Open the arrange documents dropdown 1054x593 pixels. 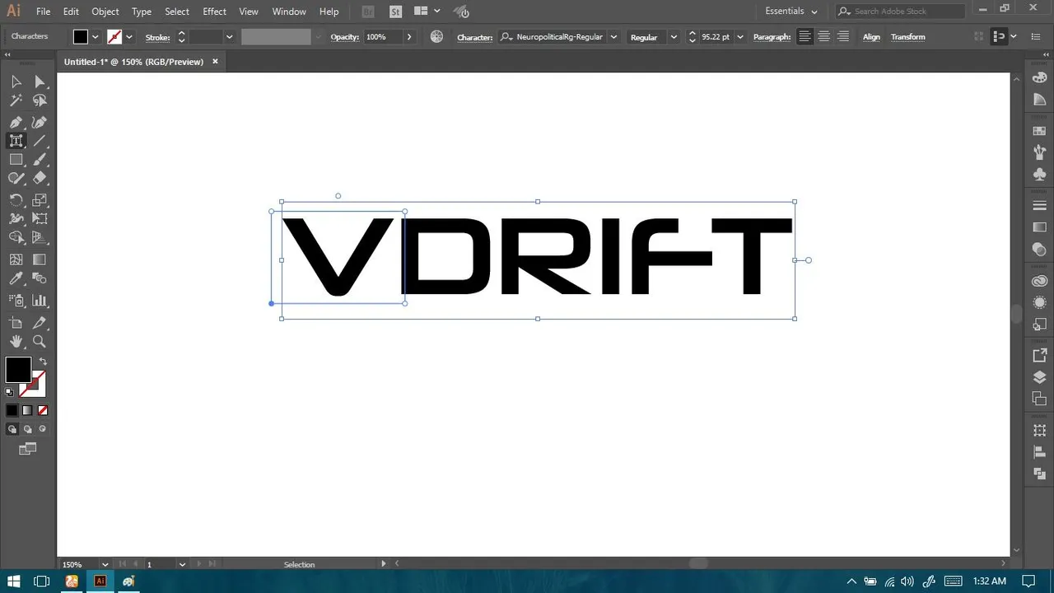coord(427,12)
